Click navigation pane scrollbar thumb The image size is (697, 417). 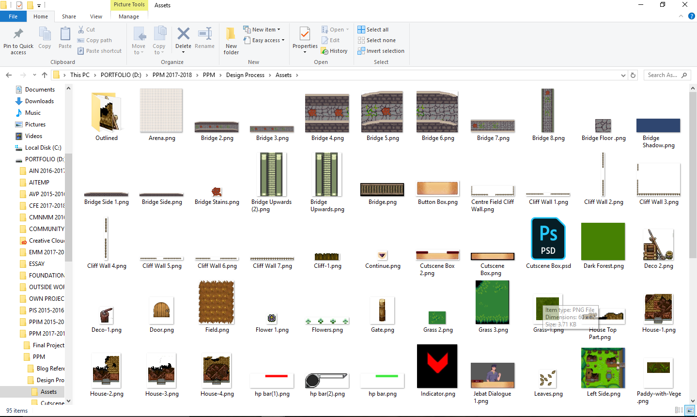(x=68, y=208)
